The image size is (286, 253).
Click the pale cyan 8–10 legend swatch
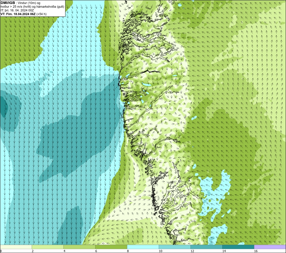tap(143, 247)
